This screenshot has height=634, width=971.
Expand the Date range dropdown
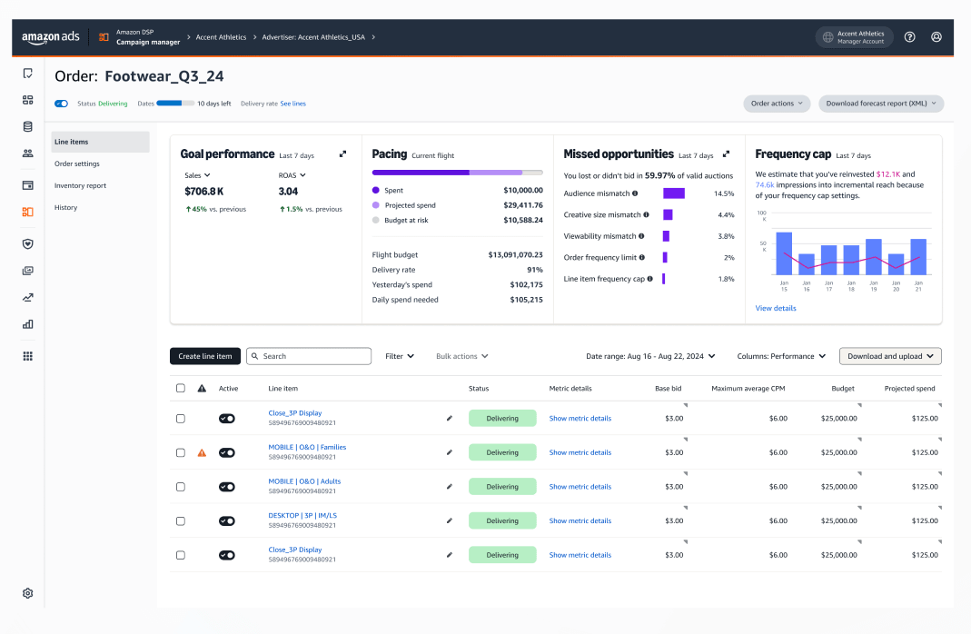[x=650, y=356]
